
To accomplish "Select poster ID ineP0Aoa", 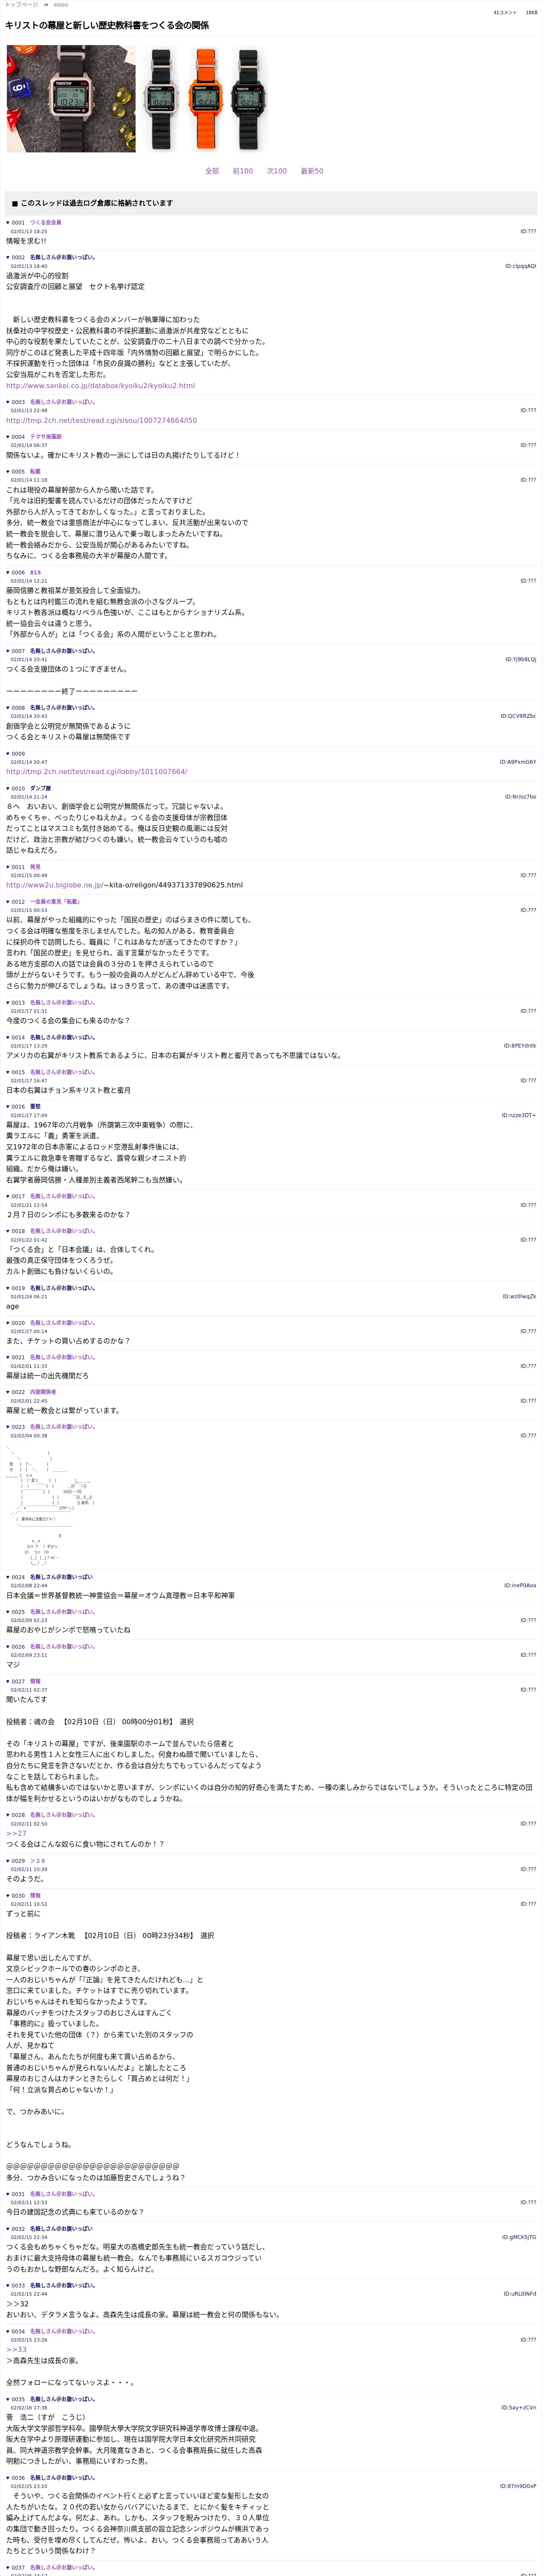I will click(x=520, y=1585).
